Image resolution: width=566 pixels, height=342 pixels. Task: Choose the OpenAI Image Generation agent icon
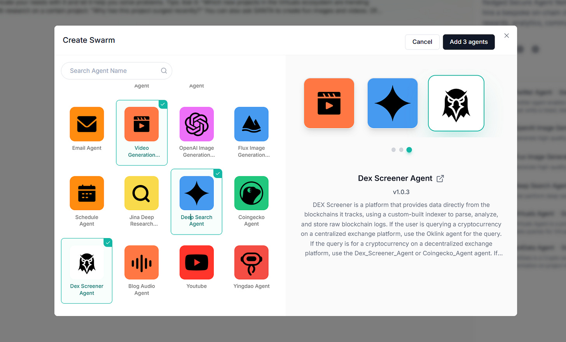pyautogui.click(x=197, y=124)
